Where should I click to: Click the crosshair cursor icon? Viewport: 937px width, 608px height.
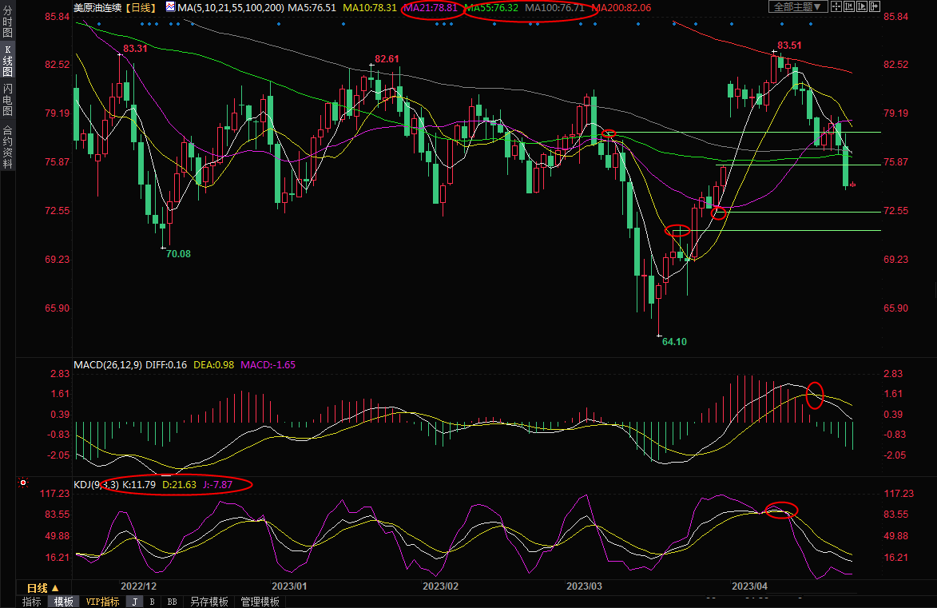point(836,6)
